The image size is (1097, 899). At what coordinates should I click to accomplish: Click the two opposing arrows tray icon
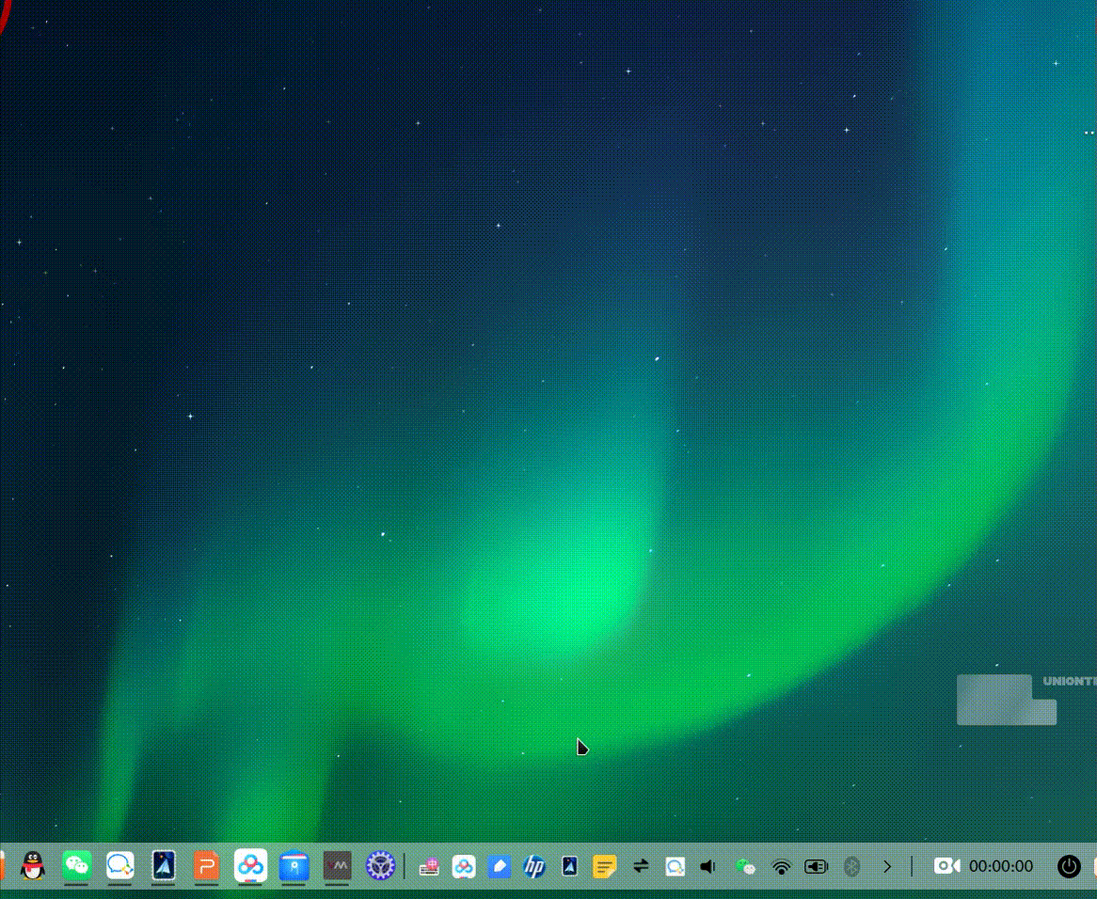tap(641, 866)
